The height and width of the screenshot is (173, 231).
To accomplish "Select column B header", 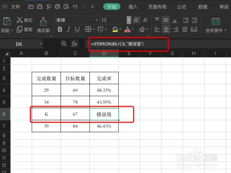I will pos(46,53).
